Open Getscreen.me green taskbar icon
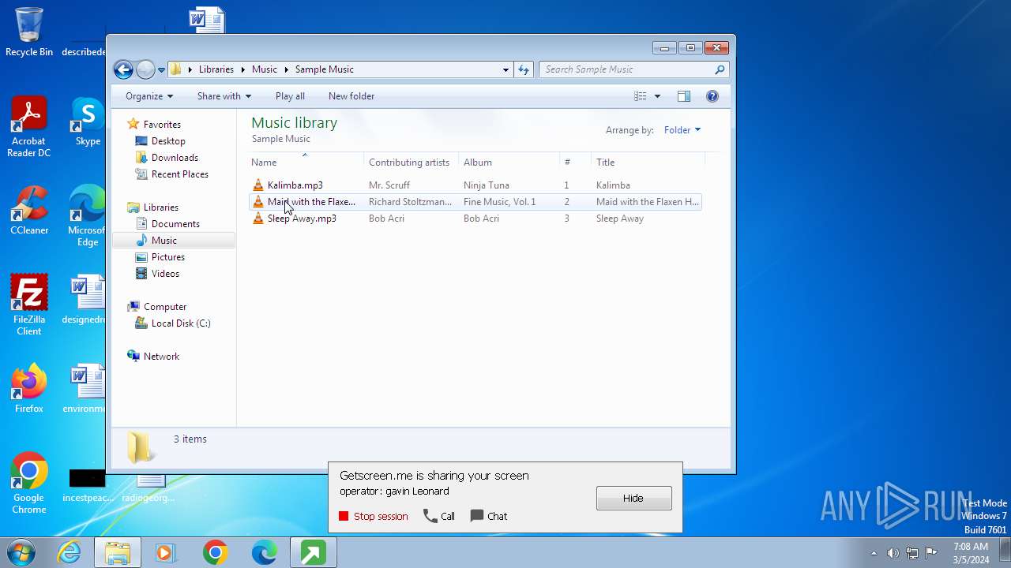The width and height of the screenshot is (1011, 568). point(313,553)
